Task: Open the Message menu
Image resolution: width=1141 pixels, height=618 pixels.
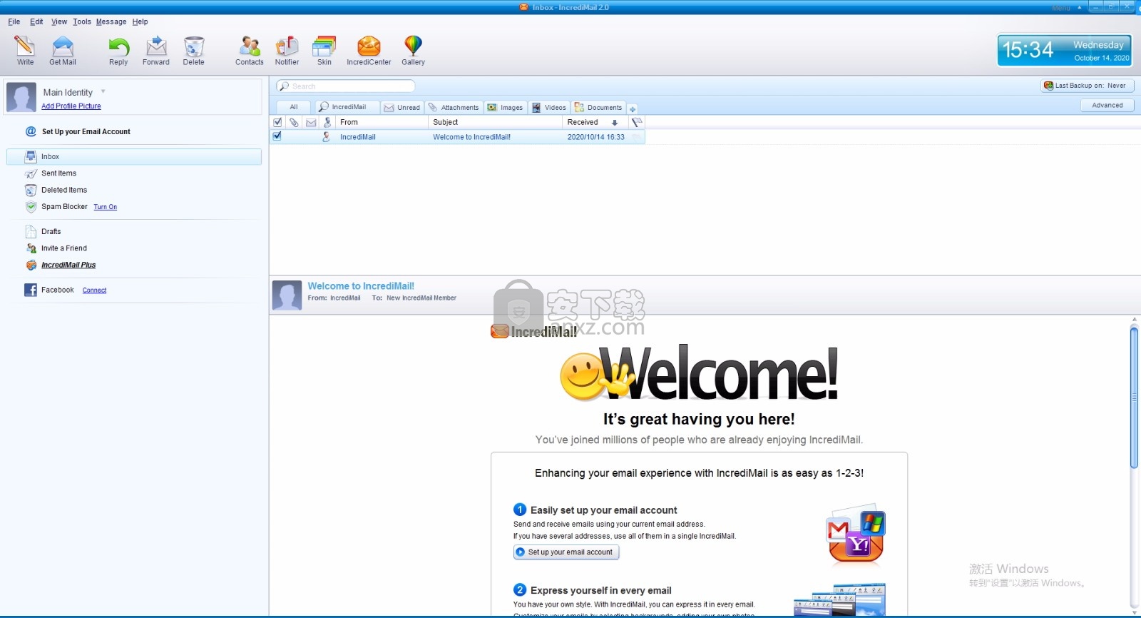Action: point(111,21)
